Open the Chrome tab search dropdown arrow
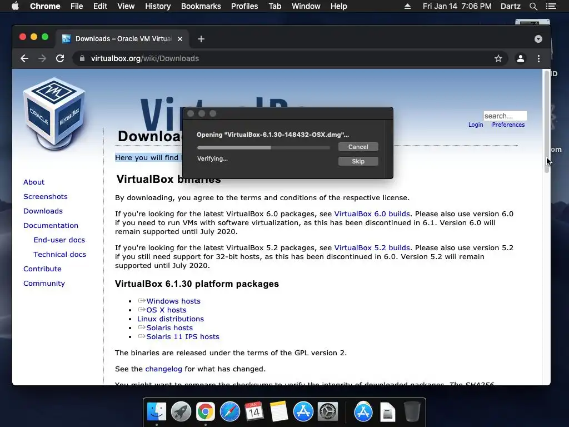Image resolution: width=569 pixels, height=427 pixels. [x=538, y=39]
